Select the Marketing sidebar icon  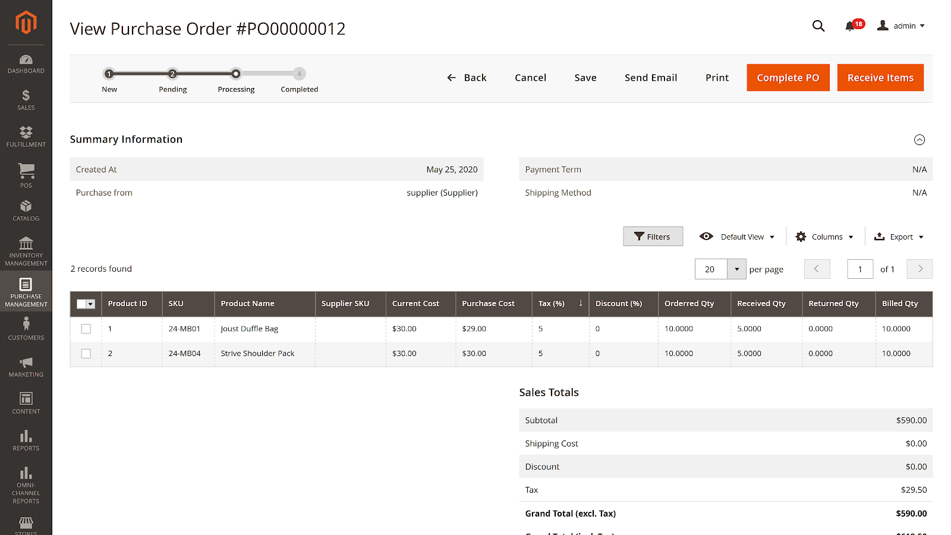[26, 367]
